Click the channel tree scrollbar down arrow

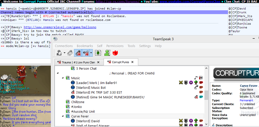[206, 124]
